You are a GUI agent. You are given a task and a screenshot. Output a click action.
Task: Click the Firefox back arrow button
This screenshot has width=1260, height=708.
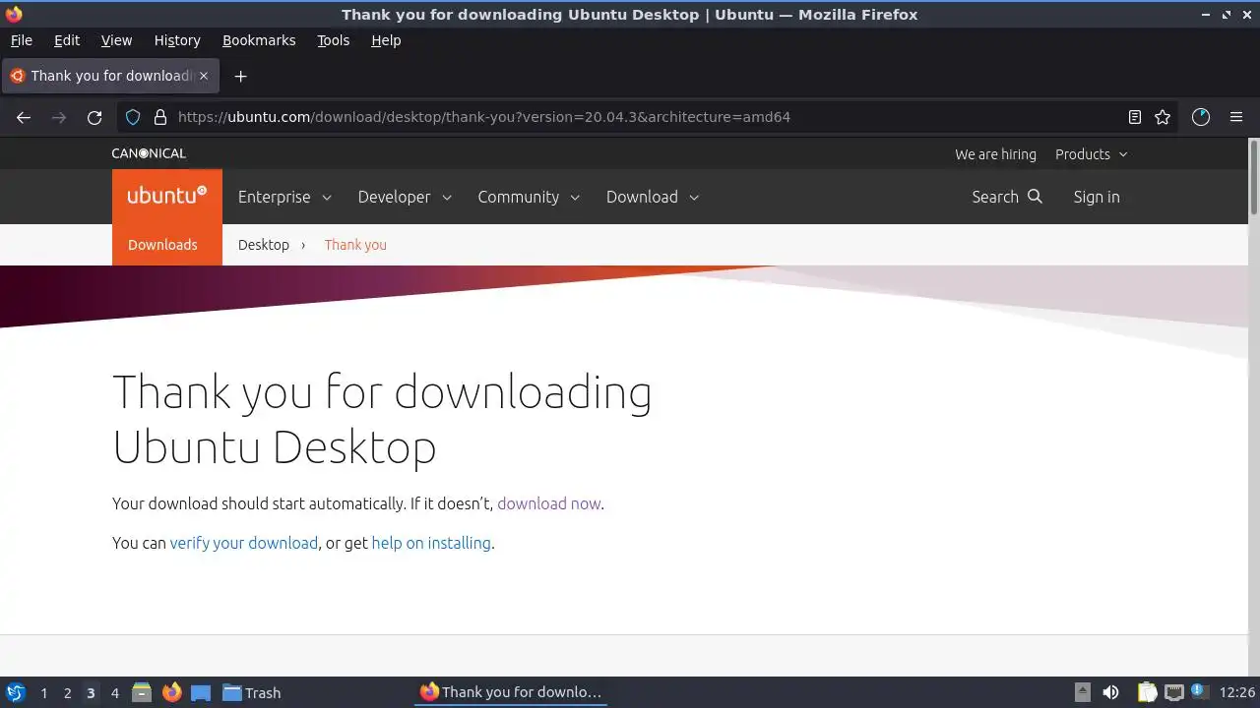[24, 117]
